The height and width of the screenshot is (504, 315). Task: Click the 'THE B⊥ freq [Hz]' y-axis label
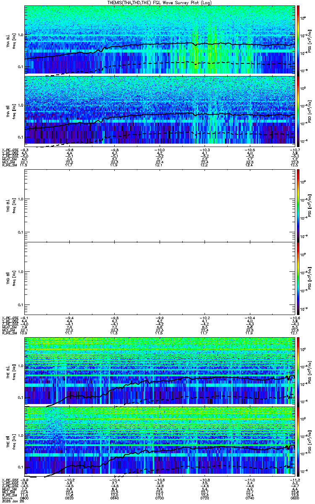click(x=11, y=371)
